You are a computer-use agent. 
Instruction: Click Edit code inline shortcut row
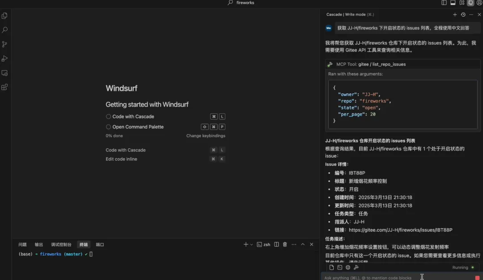(165, 159)
